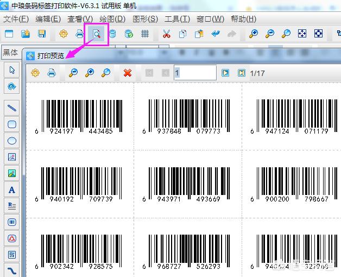Zoom out in the print preview toolbar
Screen dimensions: 341x277
click(x=73, y=73)
